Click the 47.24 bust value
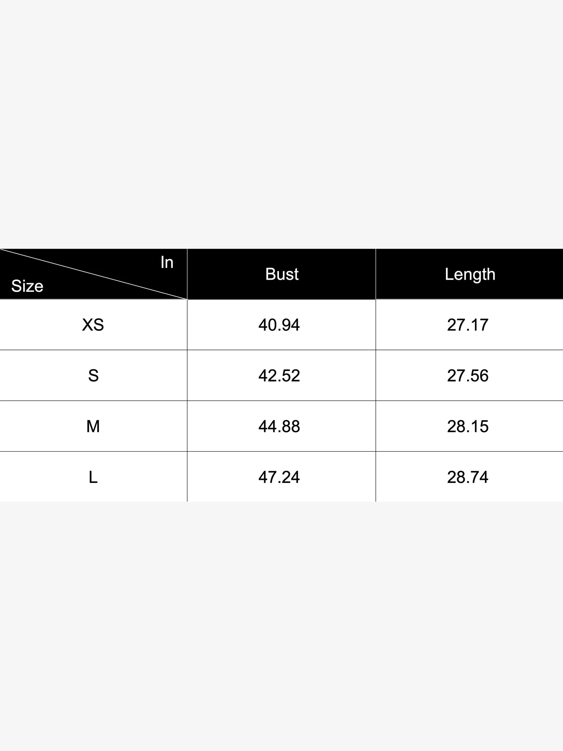Screen dimensions: 563x751 pyautogui.click(x=279, y=477)
